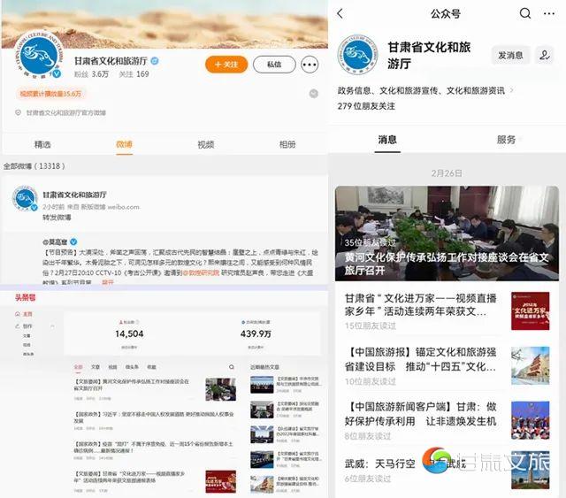Click 全部微博（13318）
Image resolution: width=566 pixels, height=498 pixels.
[x=34, y=166]
